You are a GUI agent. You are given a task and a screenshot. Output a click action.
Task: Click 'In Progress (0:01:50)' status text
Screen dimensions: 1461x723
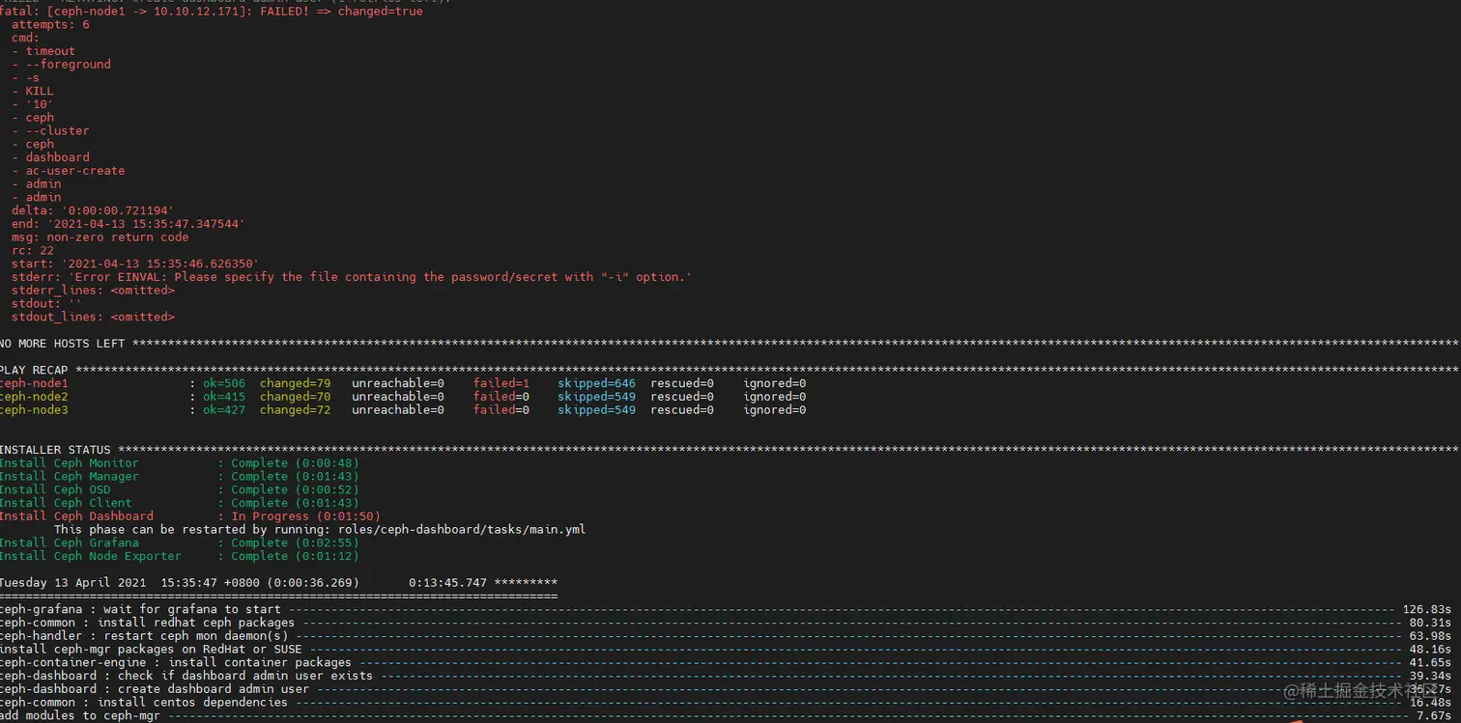point(306,516)
